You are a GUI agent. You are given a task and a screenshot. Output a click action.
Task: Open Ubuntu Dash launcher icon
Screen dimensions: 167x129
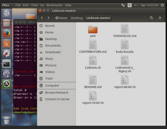click(7, 13)
